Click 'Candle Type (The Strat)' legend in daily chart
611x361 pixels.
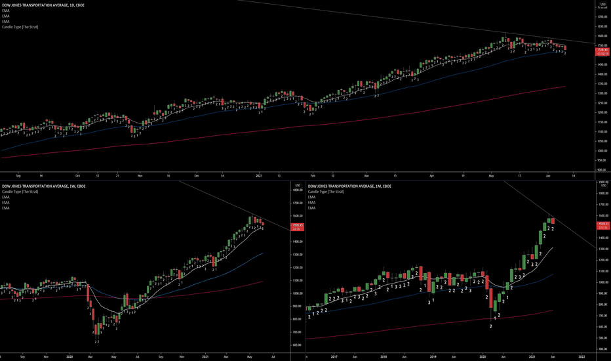[20, 27]
